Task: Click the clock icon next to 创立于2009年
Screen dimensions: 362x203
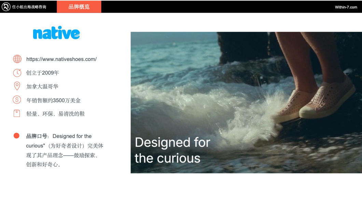Action: pyautogui.click(x=17, y=73)
